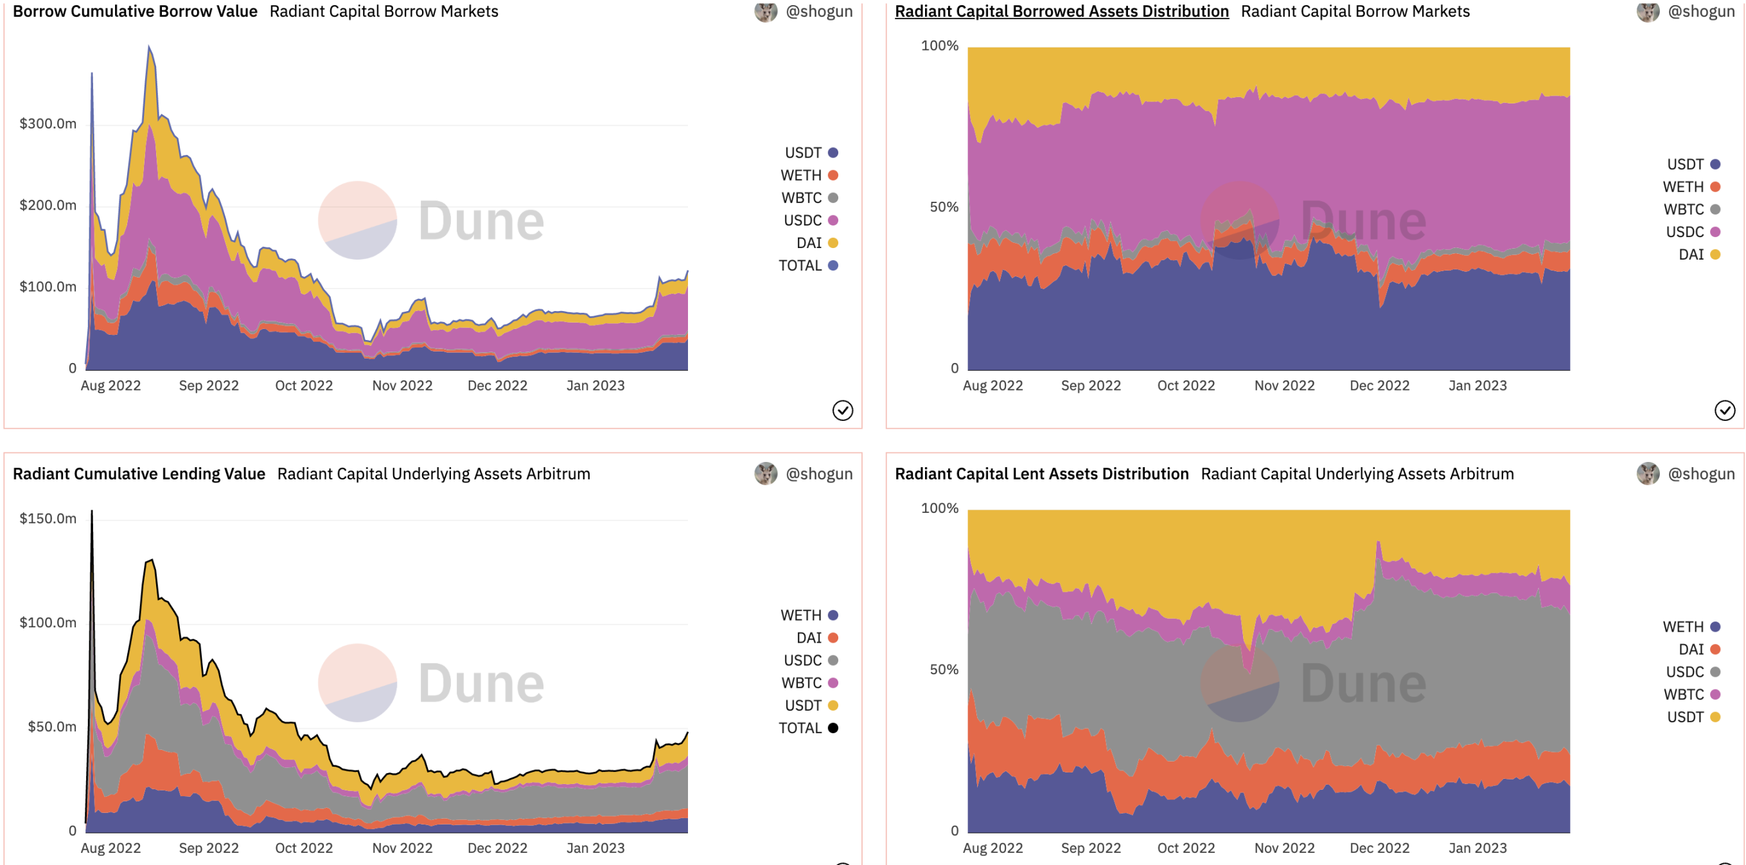Toggle WETH series in Lent Assets Distribution legend
The height and width of the screenshot is (865, 1746).
pyautogui.click(x=1691, y=627)
